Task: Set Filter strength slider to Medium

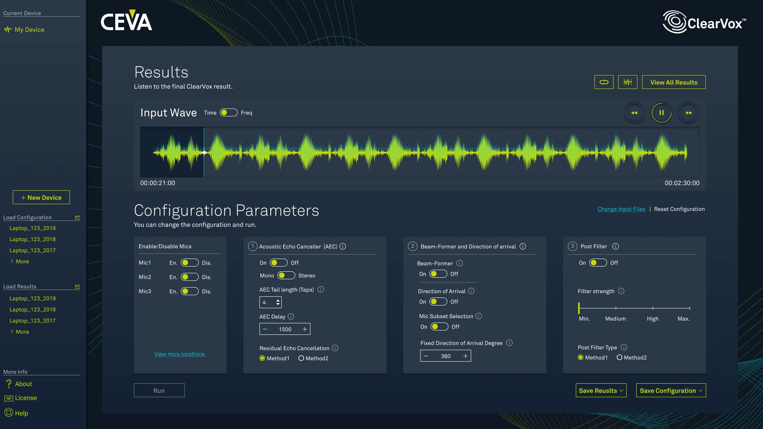Action: click(616, 308)
